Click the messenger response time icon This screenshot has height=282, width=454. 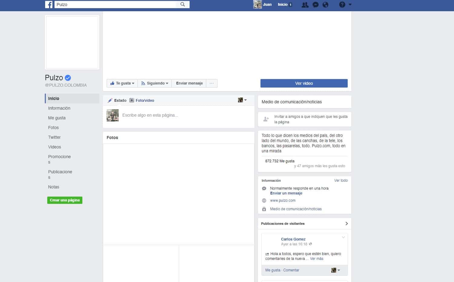click(x=264, y=188)
